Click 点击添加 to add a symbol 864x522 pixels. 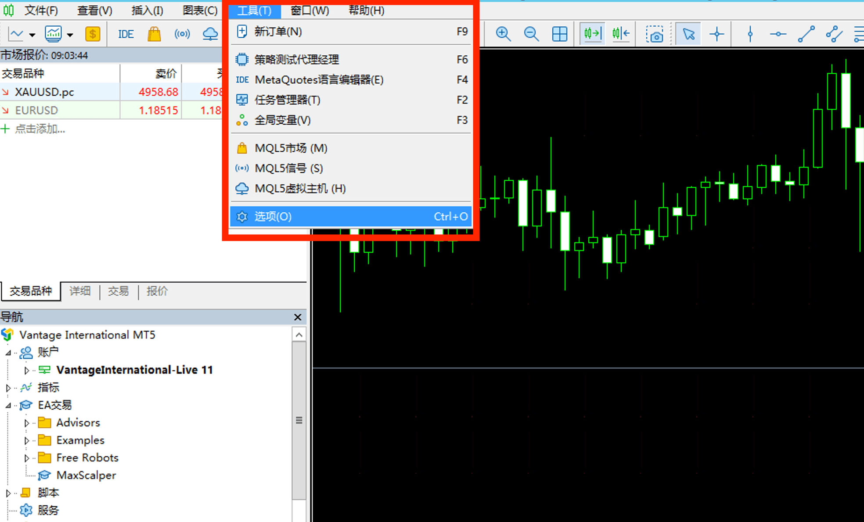point(40,129)
